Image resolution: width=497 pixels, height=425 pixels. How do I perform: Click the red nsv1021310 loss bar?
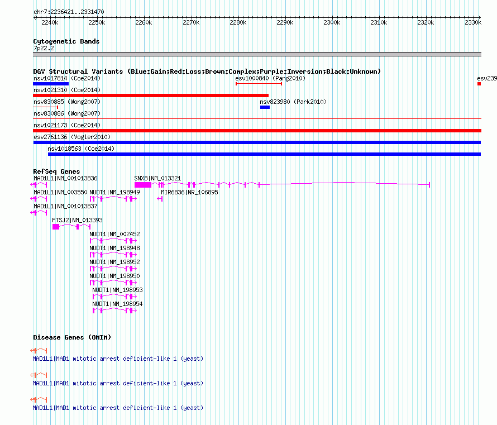tap(151, 95)
